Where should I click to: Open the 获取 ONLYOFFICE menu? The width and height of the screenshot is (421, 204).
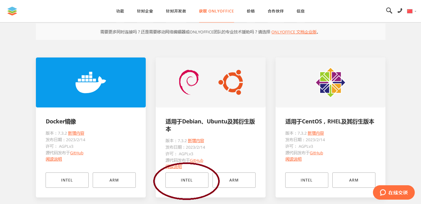(x=216, y=11)
